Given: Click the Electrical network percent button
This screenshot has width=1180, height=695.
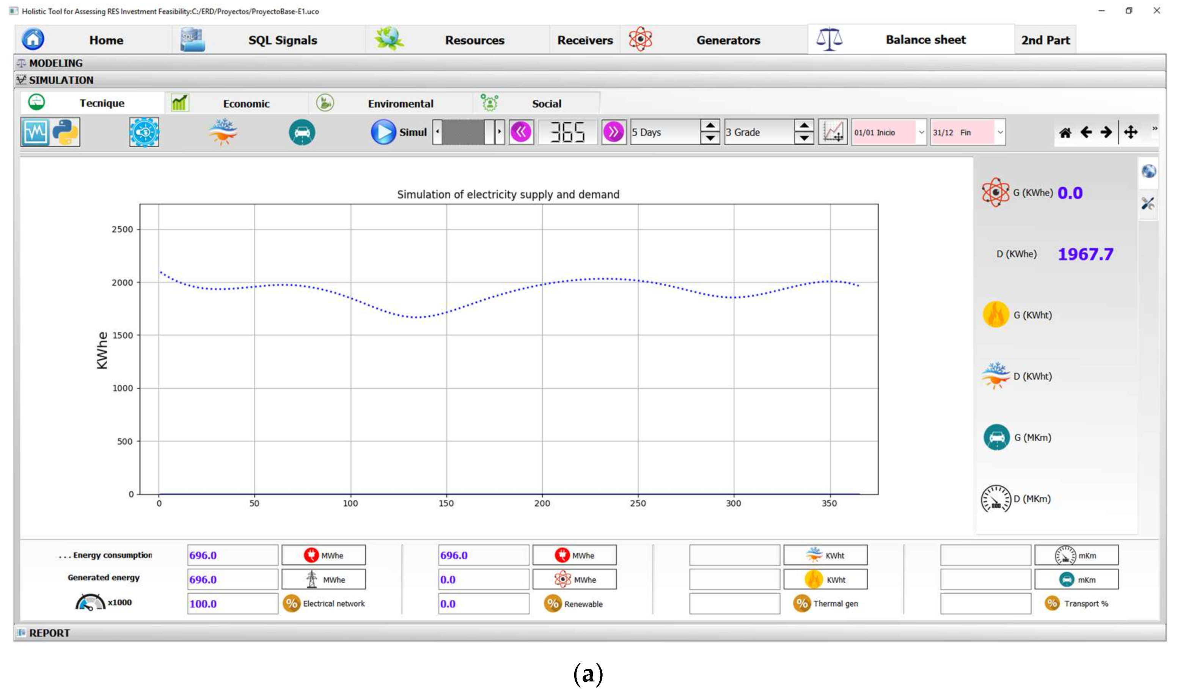Looking at the screenshot, I should [324, 604].
